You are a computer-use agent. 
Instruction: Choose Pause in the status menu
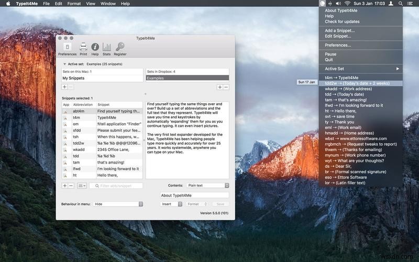tap(361, 54)
